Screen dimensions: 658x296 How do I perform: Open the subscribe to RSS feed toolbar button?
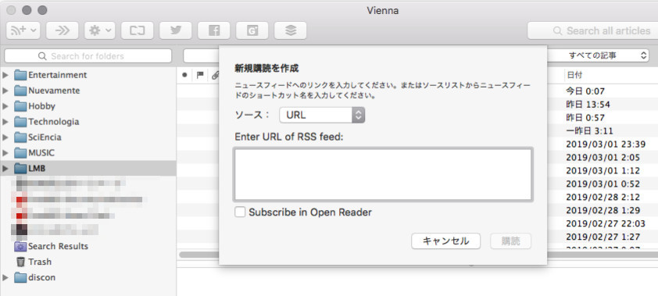[23, 30]
